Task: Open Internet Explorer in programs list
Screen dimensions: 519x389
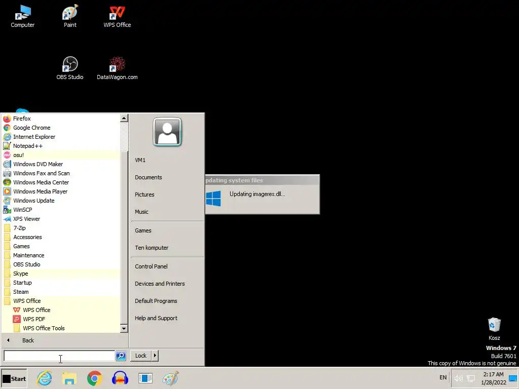Action: pyautogui.click(x=34, y=137)
